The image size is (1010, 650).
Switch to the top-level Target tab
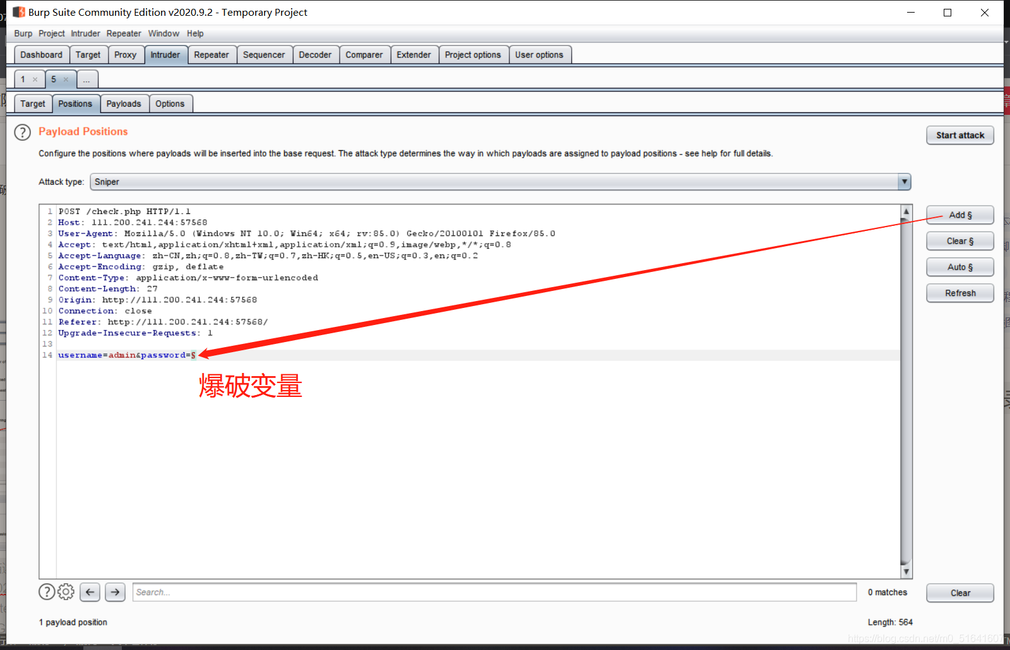[x=88, y=55]
